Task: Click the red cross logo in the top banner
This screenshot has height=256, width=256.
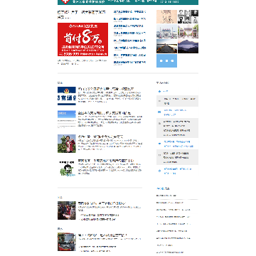Action: click(65, 1)
